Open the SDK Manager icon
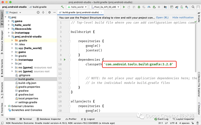The width and height of the screenshot is (201, 125). click(x=187, y=7)
